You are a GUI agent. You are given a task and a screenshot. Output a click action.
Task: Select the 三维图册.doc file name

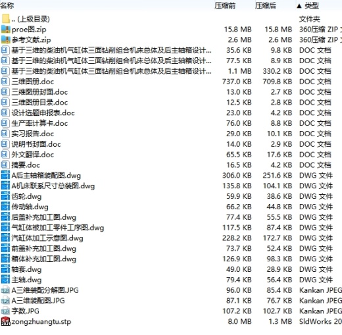(33, 82)
